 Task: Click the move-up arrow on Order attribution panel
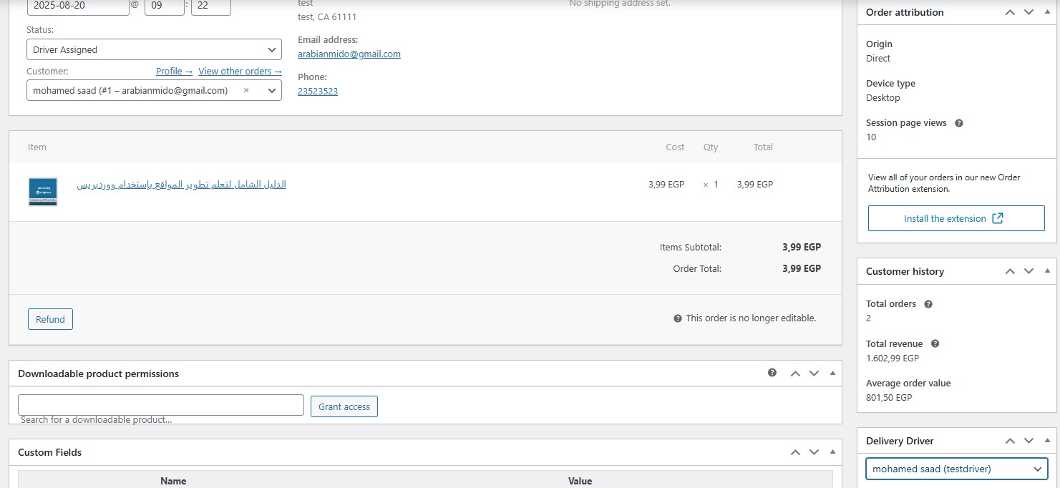[1010, 12]
